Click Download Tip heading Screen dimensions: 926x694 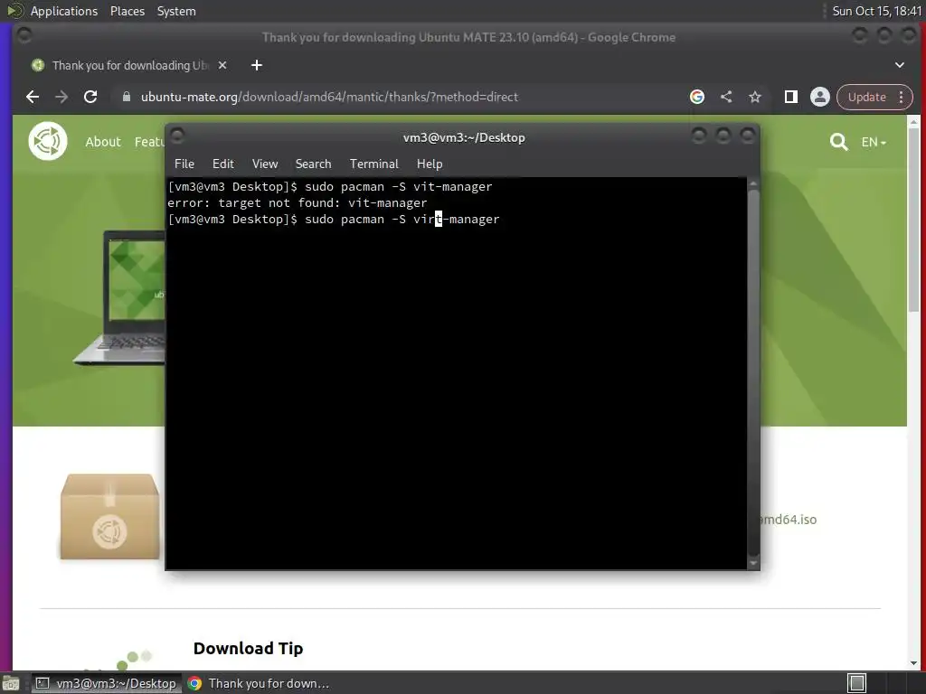coord(248,648)
